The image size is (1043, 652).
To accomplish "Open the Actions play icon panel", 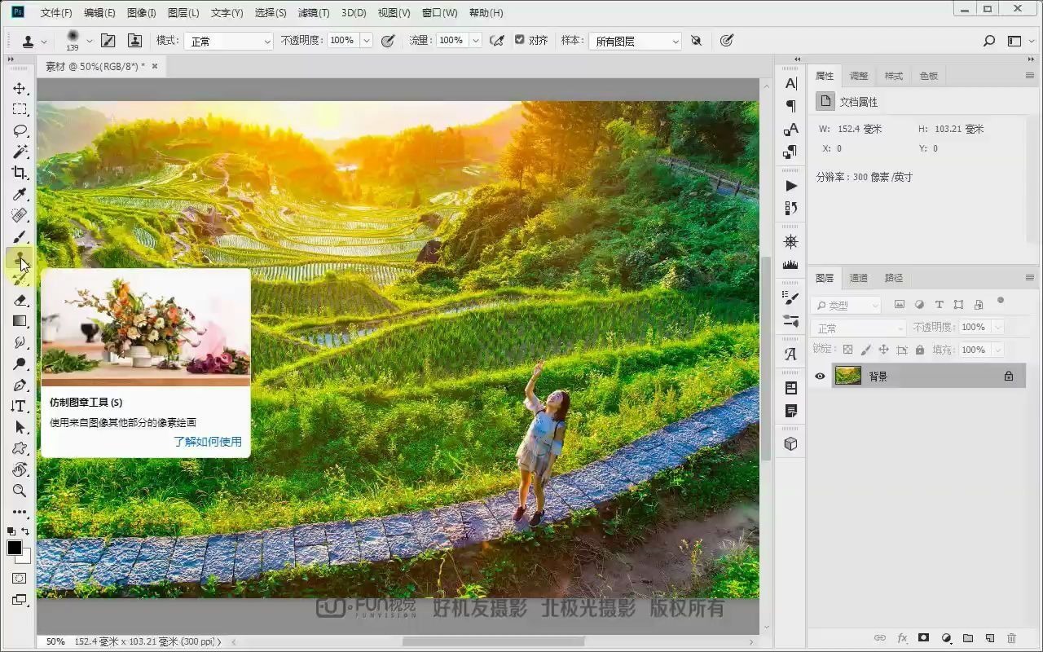I will (790, 186).
